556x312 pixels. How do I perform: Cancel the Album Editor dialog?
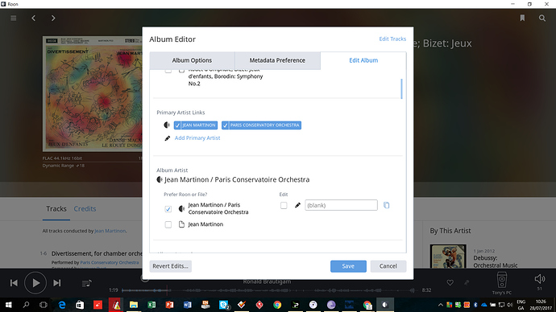pyautogui.click(x=388, y=266)
